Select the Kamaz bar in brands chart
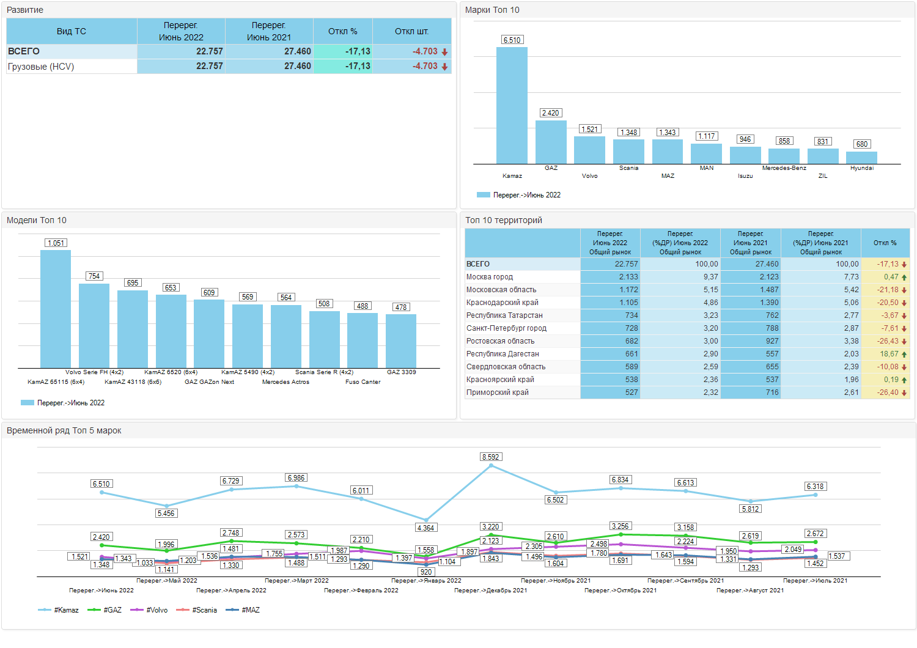The height and width of the screenshot is (648, 917). pyautogui.click(x=512, y=105)
